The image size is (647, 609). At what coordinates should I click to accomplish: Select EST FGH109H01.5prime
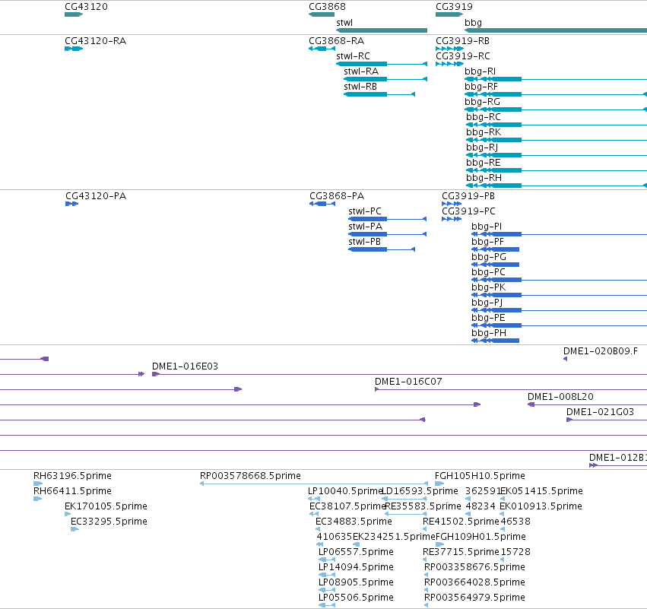pyautogui.click(x=480, y=538)
